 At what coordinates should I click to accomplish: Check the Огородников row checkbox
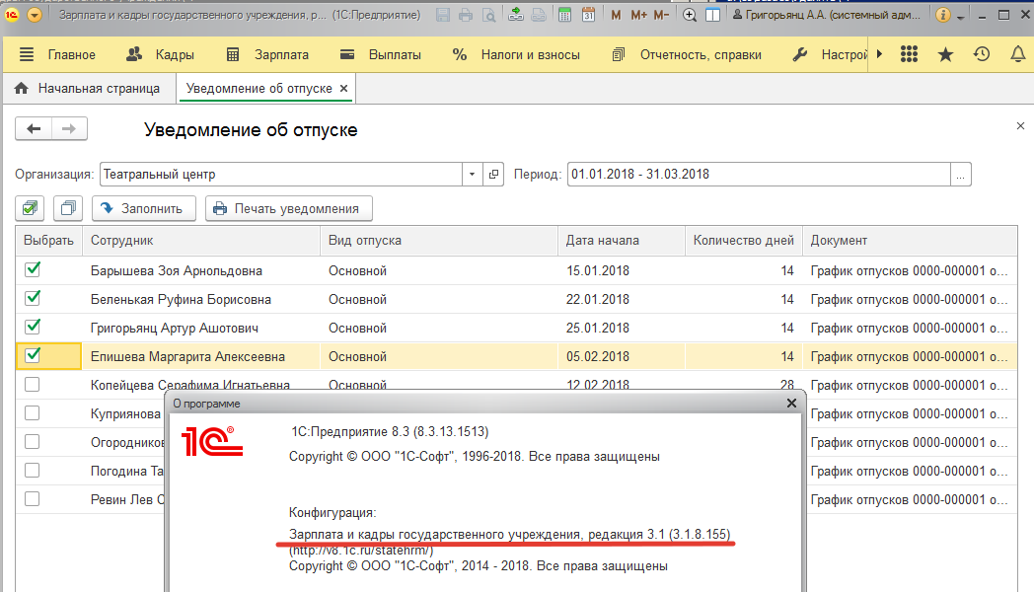[33, 442]
